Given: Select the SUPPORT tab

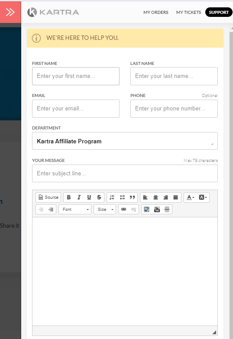Looking at the screenshot, I should click(x=219, y=12).
